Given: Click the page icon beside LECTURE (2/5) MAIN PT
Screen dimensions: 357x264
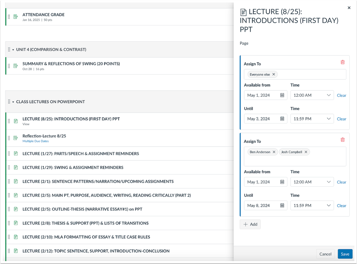Looking at the screenshot, I should [x=16, y=195].
